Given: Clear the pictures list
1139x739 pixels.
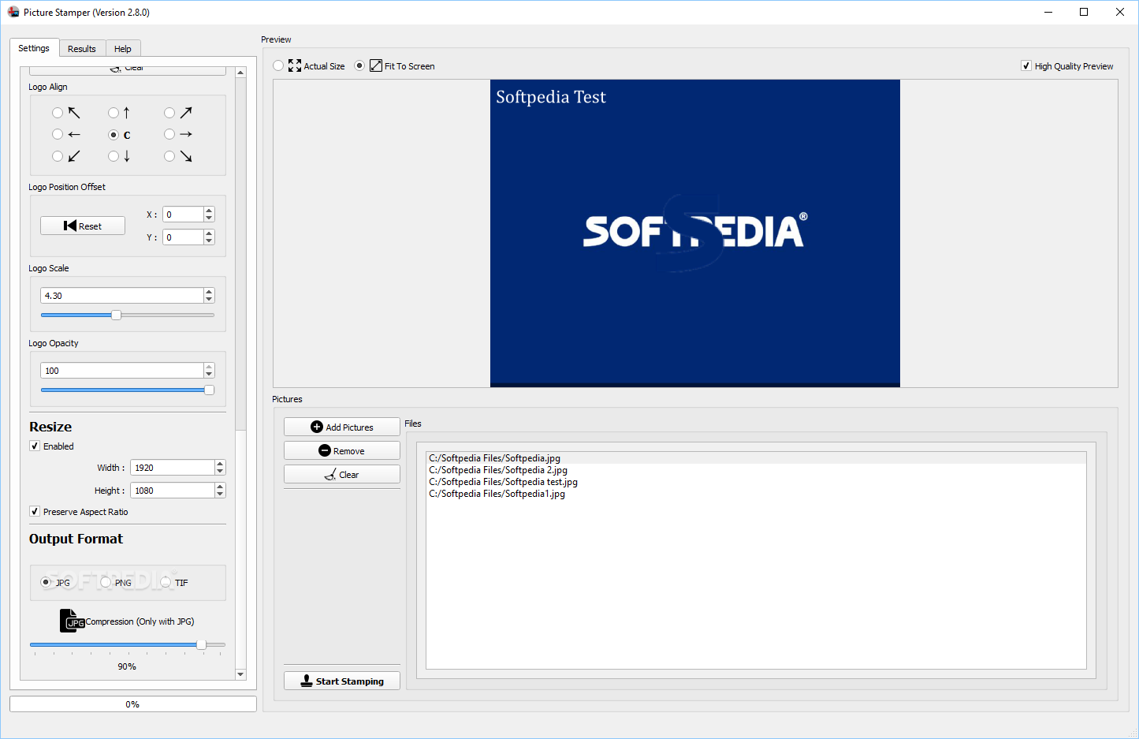Looking at the screenshot, I should (342, 474).
